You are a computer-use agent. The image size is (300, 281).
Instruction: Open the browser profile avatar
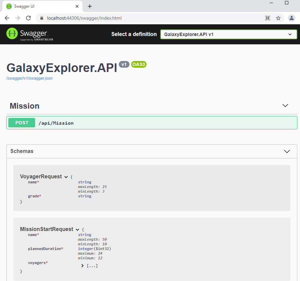tap(291, 18)
